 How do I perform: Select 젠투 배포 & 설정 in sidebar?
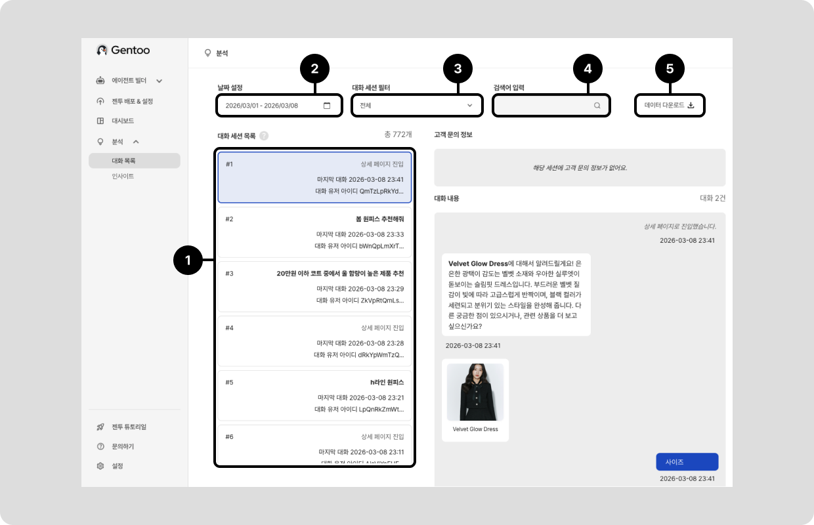click(132, 101)
